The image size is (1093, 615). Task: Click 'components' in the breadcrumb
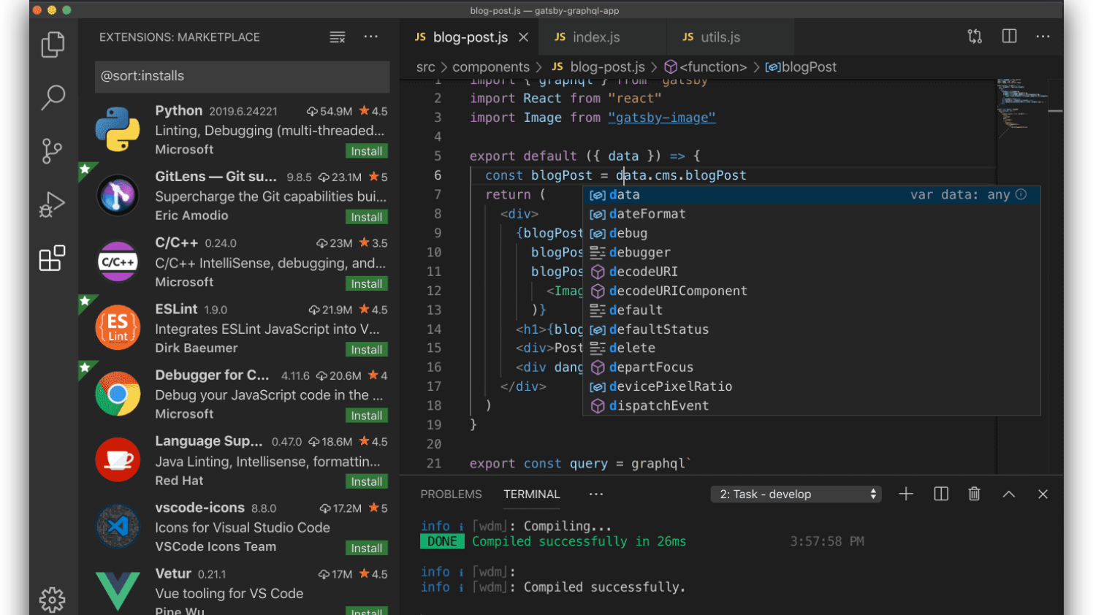coord(491,67)
